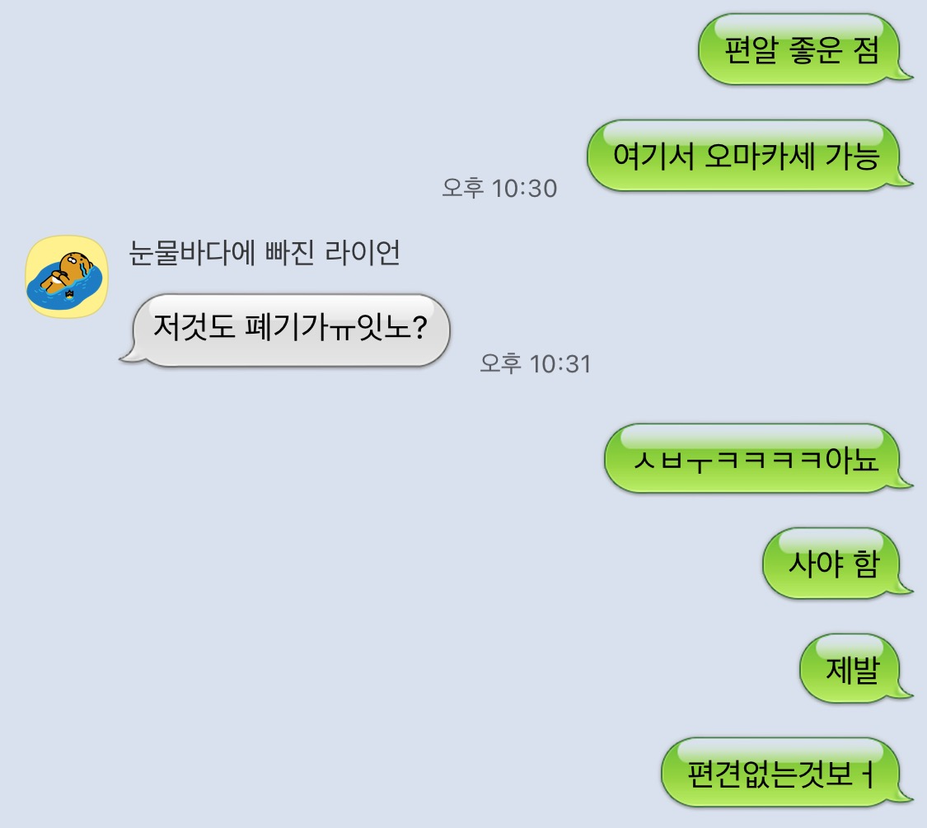Click the question mark ending the gray message

click(419, 328)
